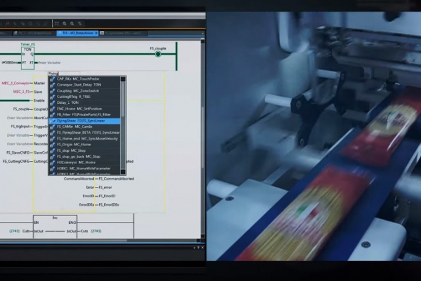421x281 pixels.
Task: Click MEC_3_FS Slave input variable
Action: [x=21, y=92]
